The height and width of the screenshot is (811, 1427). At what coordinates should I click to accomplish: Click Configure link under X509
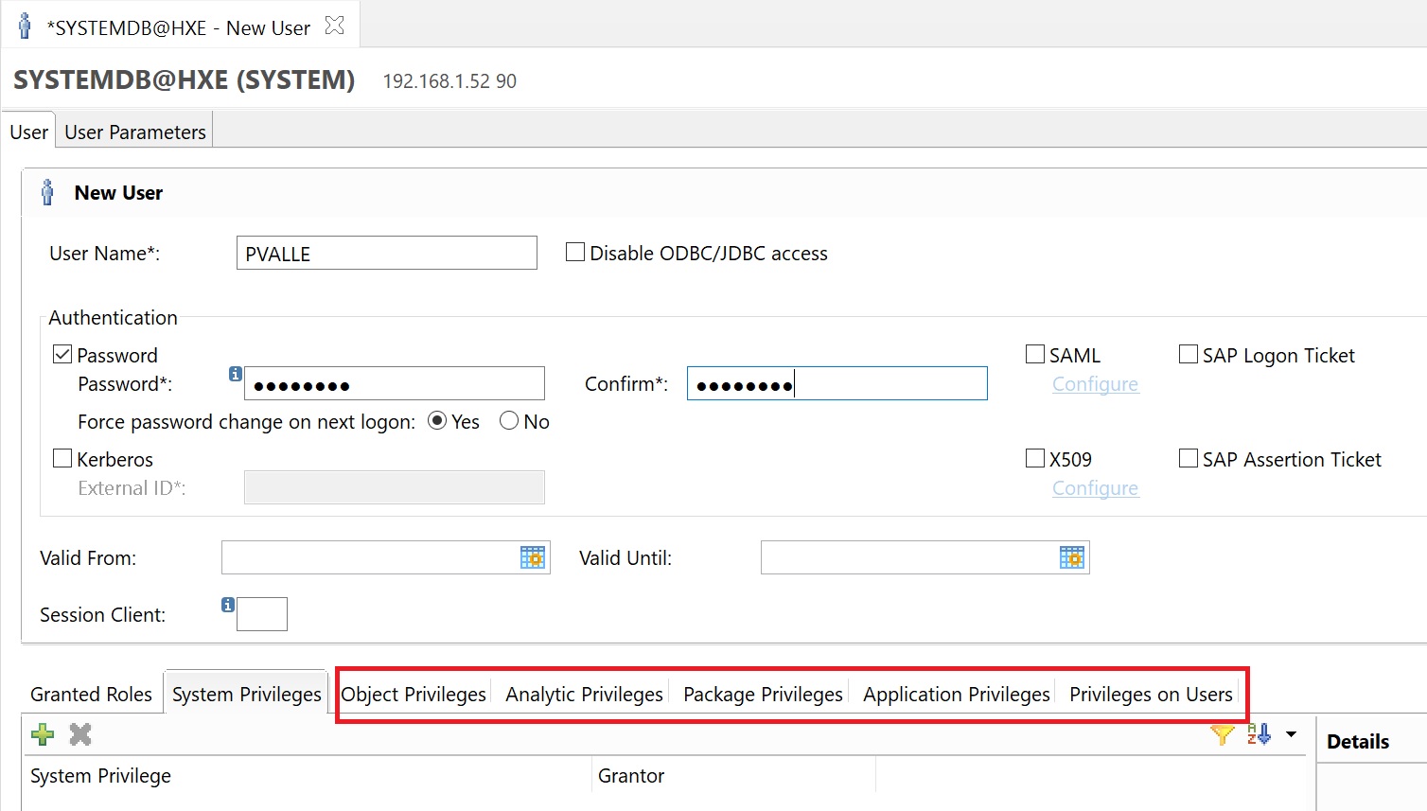1095,488
